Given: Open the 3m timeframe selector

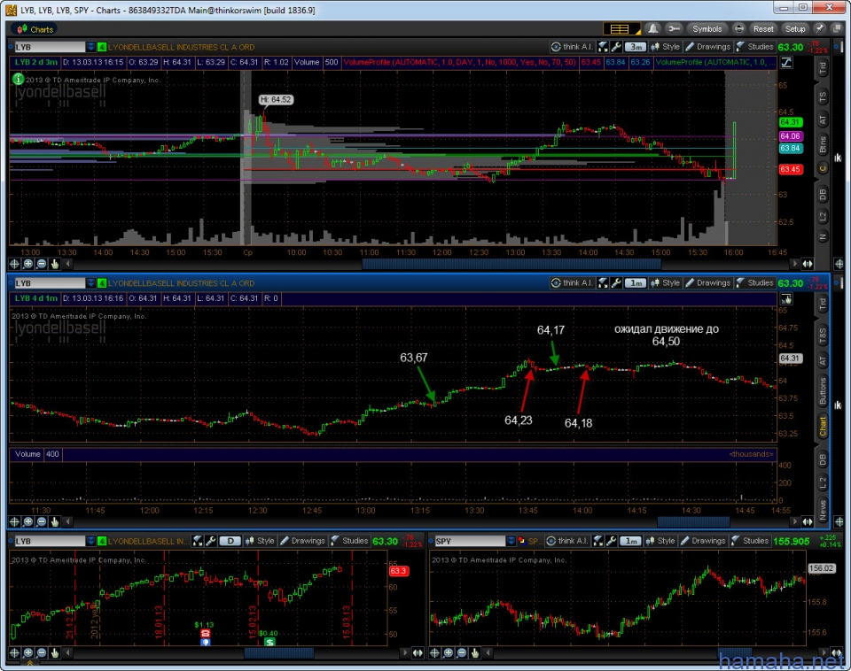Looking at the screenshot, I should click(636, 47).
